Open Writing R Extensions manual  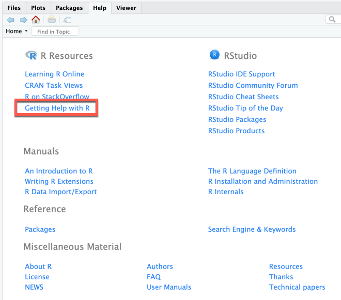59,182
